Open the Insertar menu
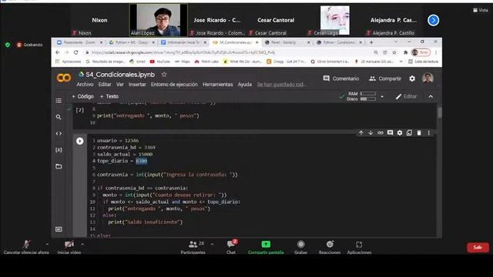This screenshot has width=493, height=277. click(x=137, y=85)
